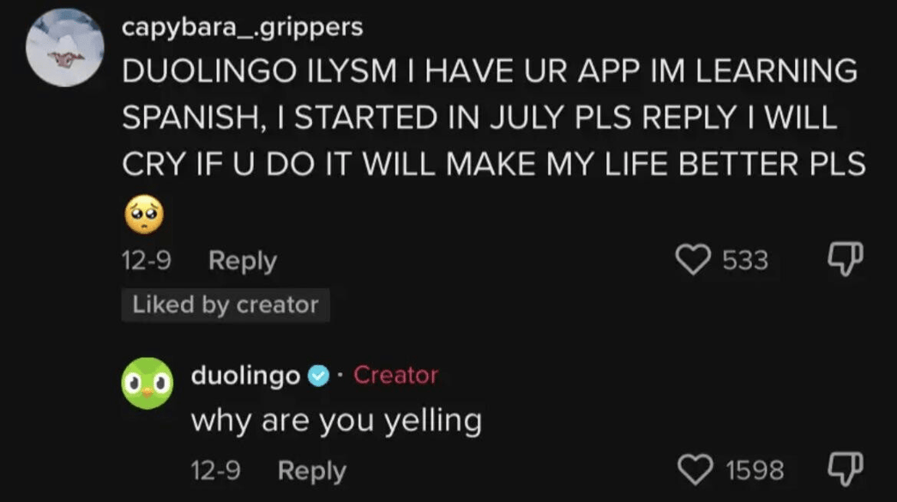This screenshot has width=897, height=502.
Task: Click the capybara_.grippers username
Action: click(242, 27)
